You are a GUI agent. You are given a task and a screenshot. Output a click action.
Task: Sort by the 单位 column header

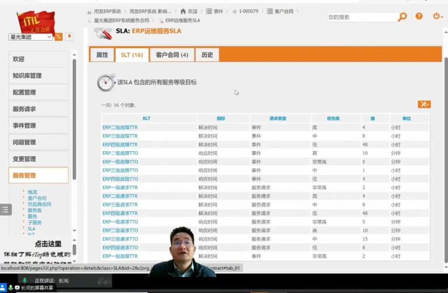[406, 118]
